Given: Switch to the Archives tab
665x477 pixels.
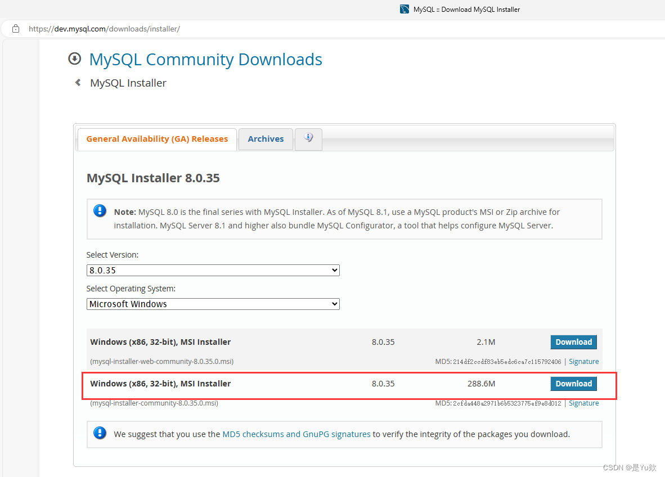Looking at the screenshot, I should coord(266,139).
